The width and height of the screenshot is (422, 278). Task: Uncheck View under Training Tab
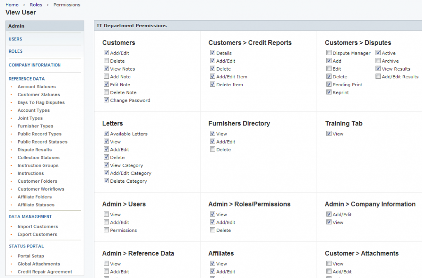(329, 134)
